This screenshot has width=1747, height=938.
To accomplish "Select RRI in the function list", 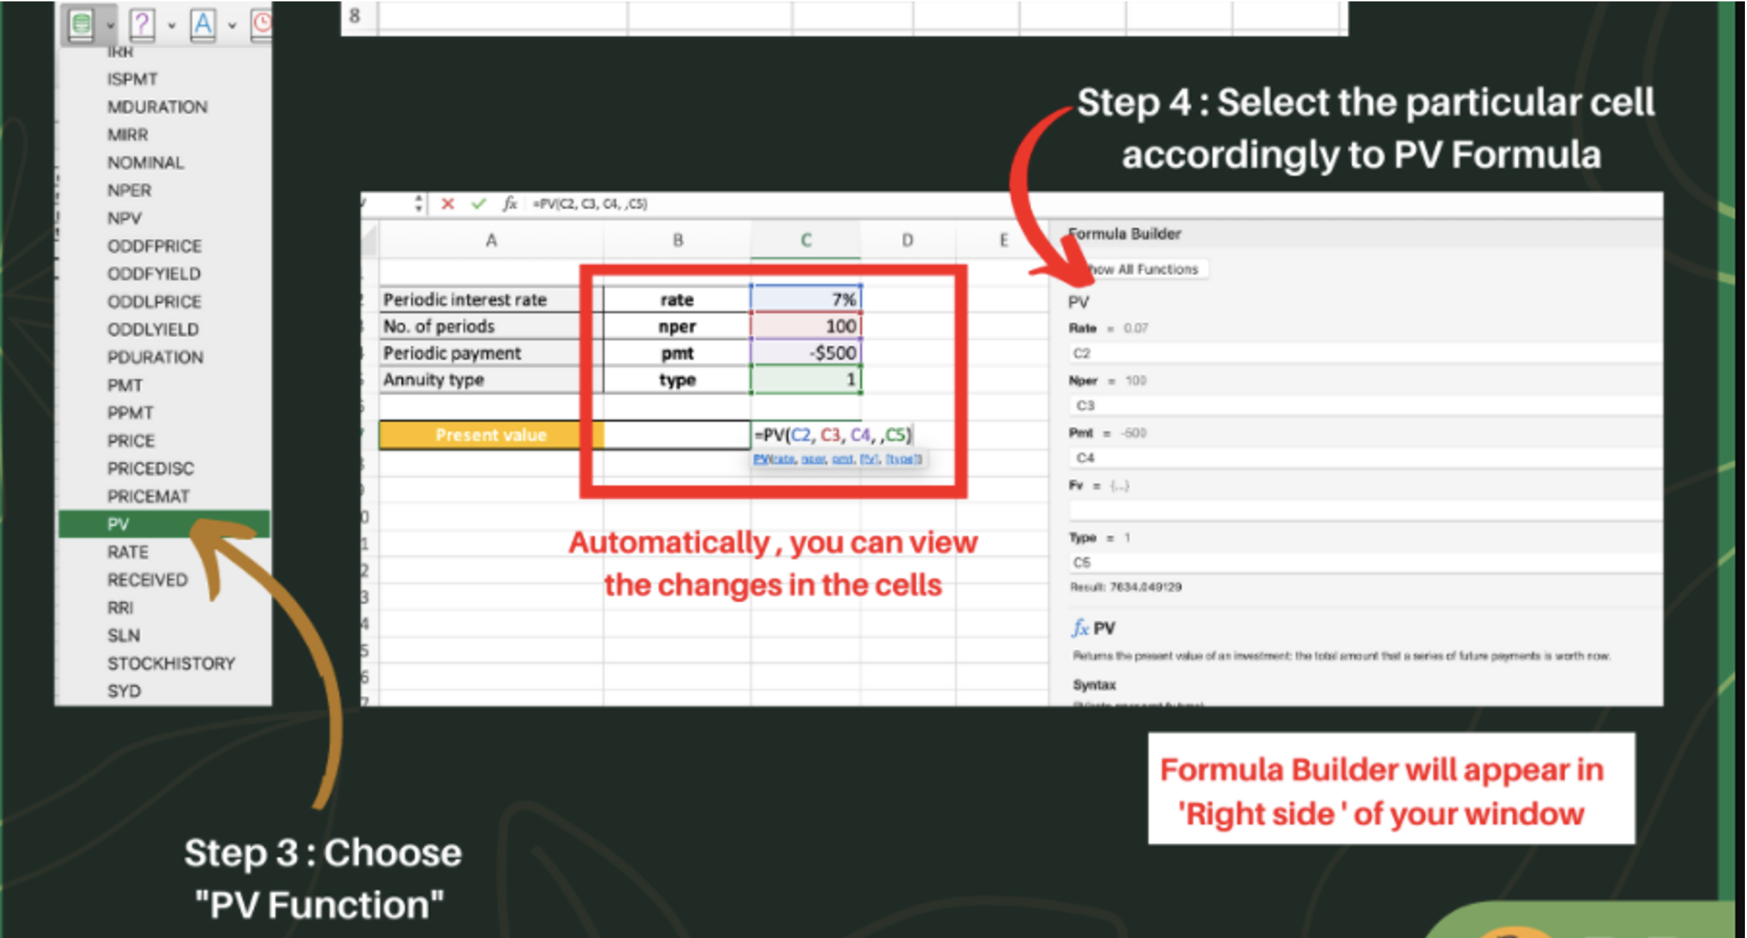I will click(x=120, y=608).
